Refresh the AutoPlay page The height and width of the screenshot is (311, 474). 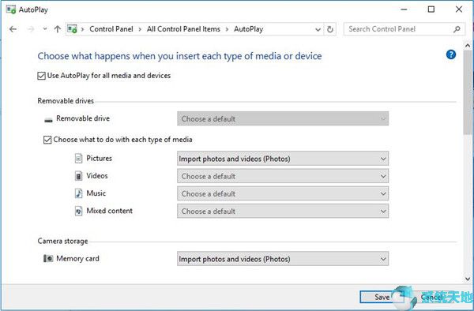coord(330,29)
